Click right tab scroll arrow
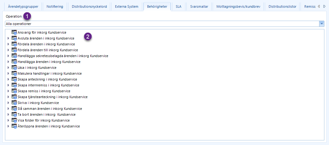Screen dimensions: 329x145 324,6
